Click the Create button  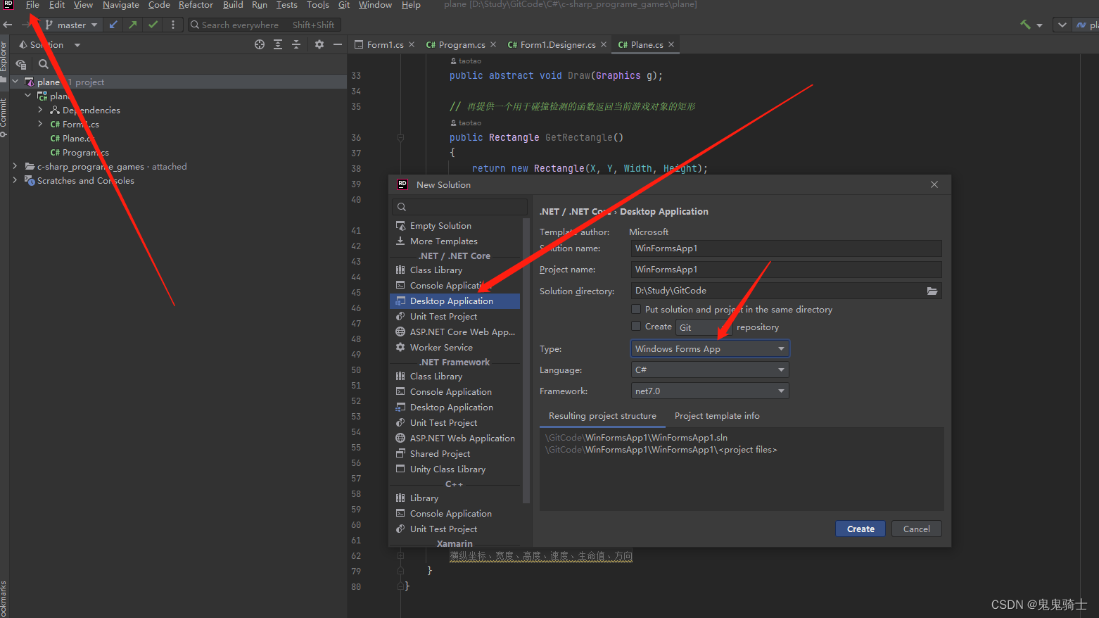click(x=860, y=529)
